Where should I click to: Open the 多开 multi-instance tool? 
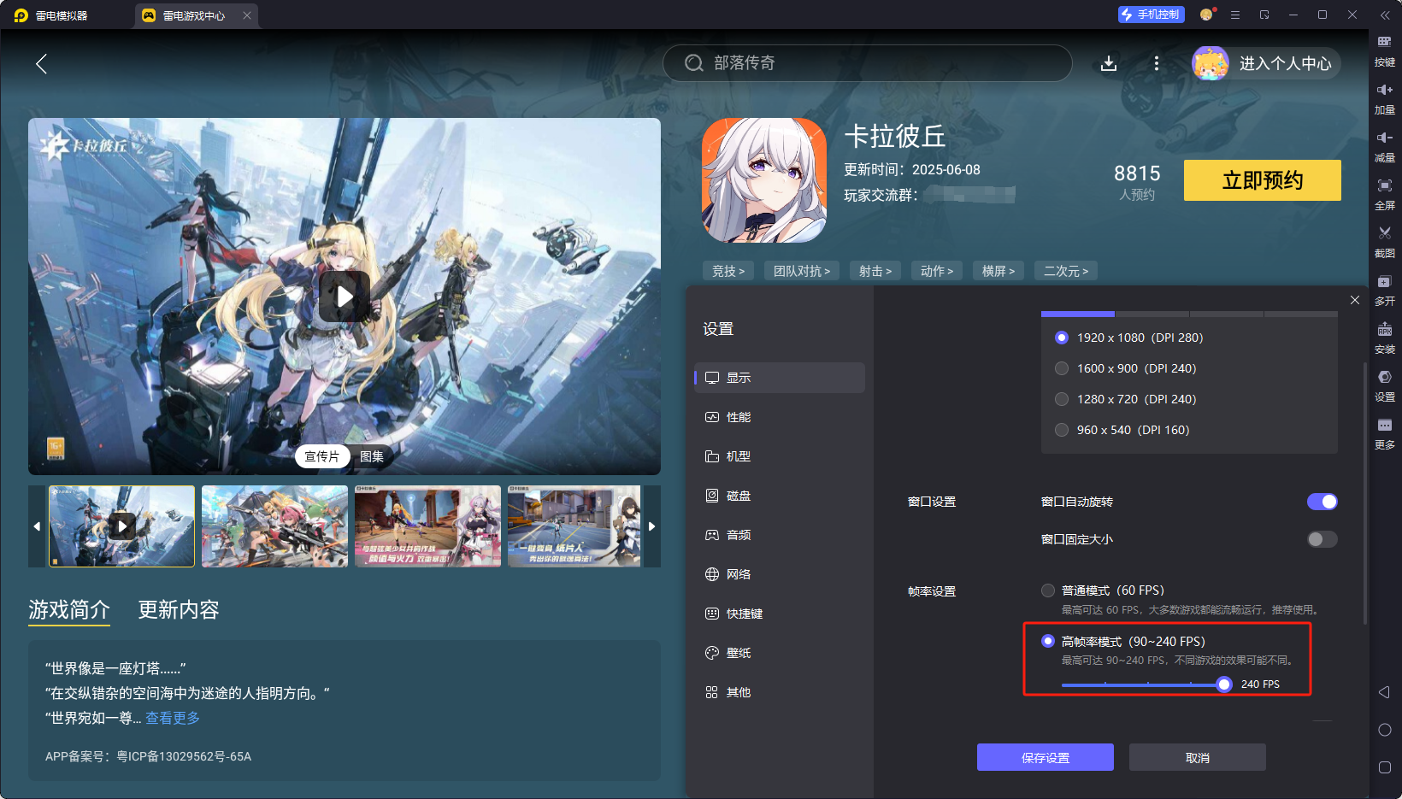tap(1385, 290)
